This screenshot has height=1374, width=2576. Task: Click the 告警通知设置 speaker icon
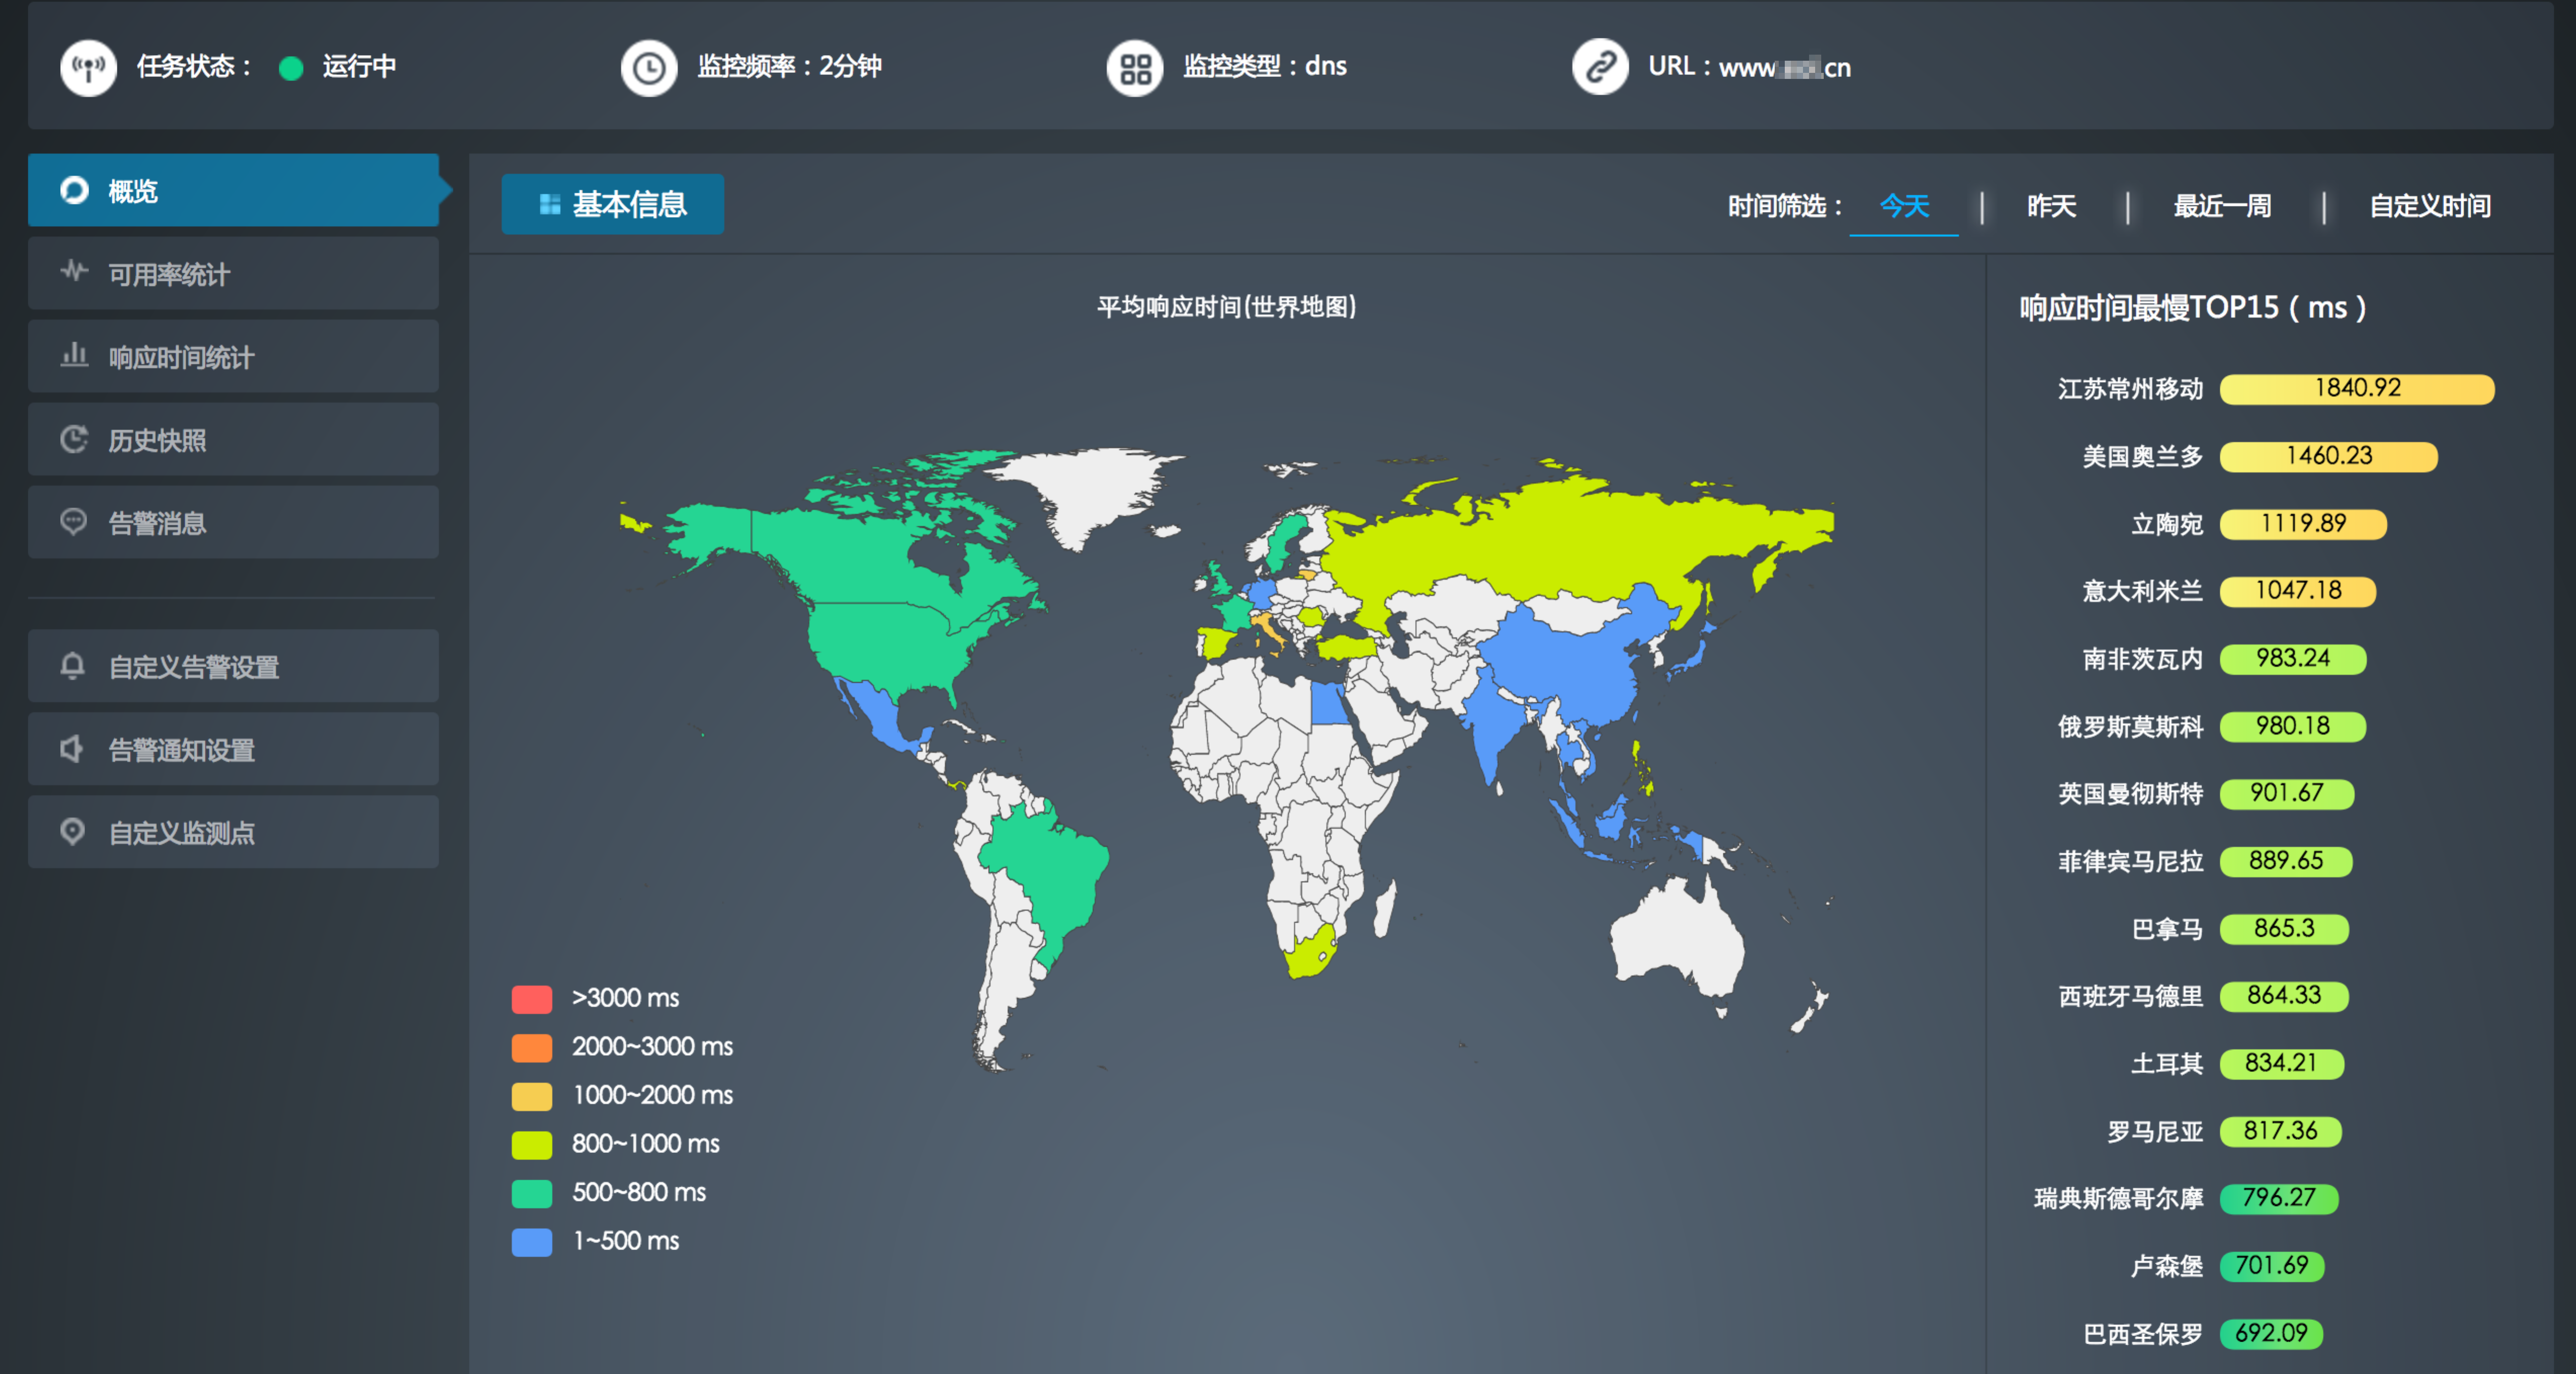pyautogui.click(x=72, y=748)
